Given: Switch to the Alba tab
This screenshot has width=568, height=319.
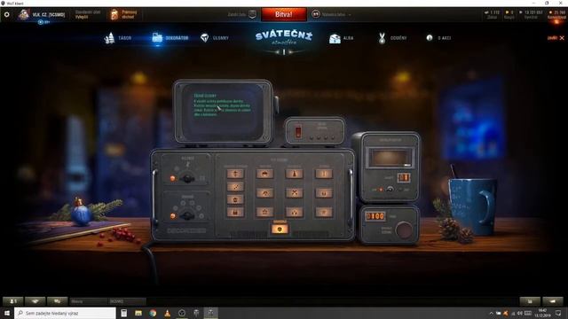Looking at the screenshot, I should tap(342, 38).
